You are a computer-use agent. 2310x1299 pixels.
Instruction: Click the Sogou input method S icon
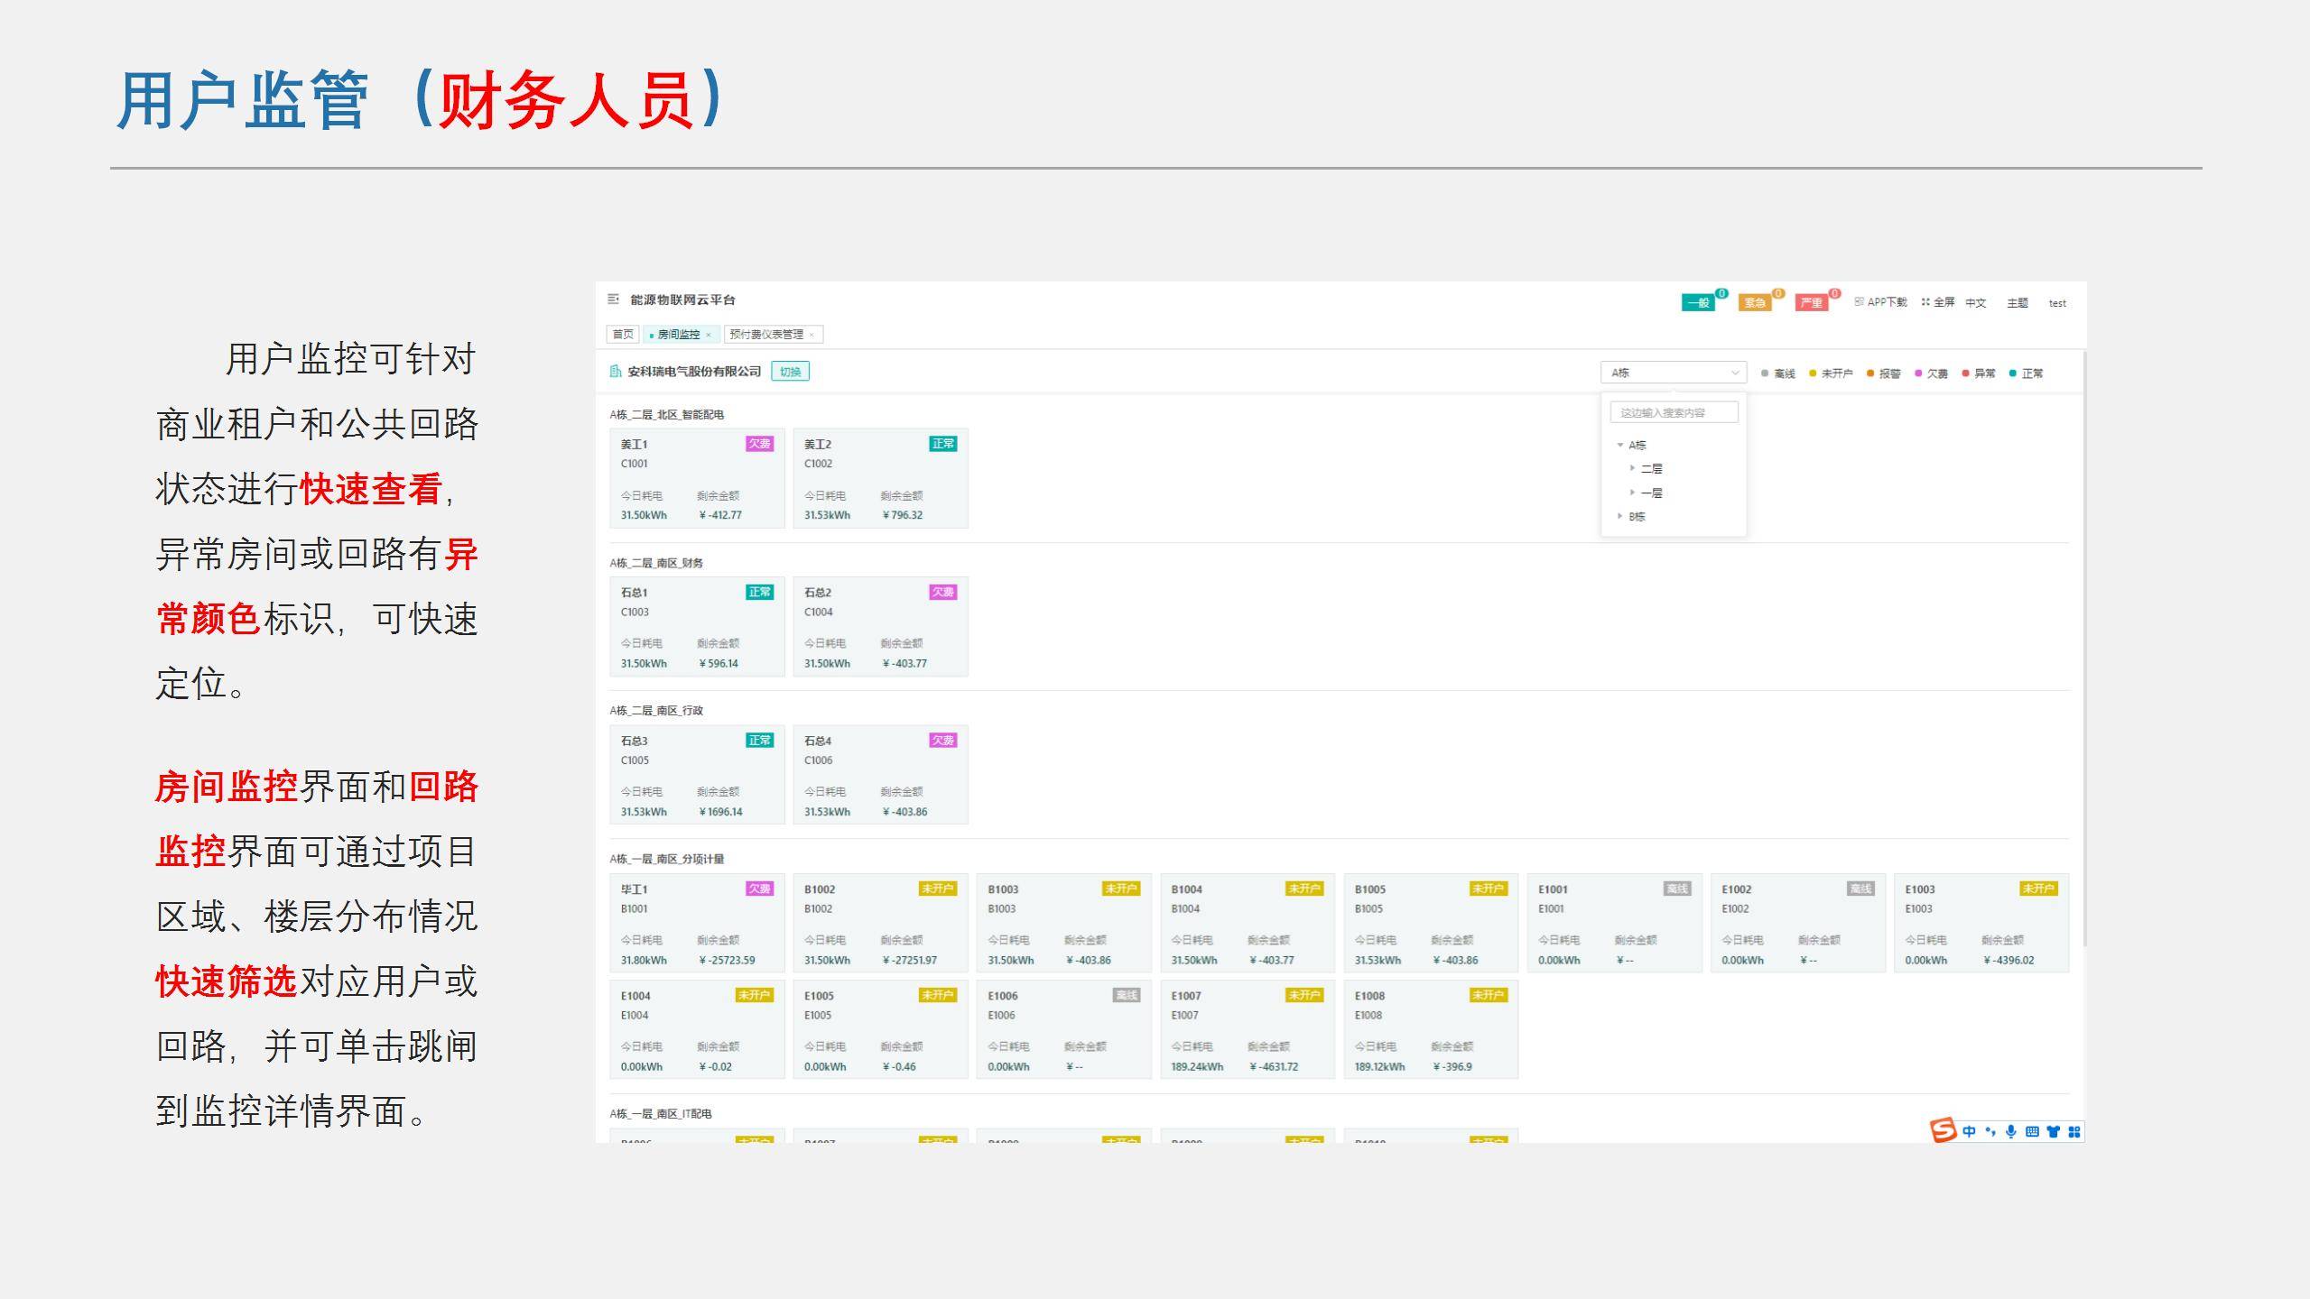pos(1943,1130)
